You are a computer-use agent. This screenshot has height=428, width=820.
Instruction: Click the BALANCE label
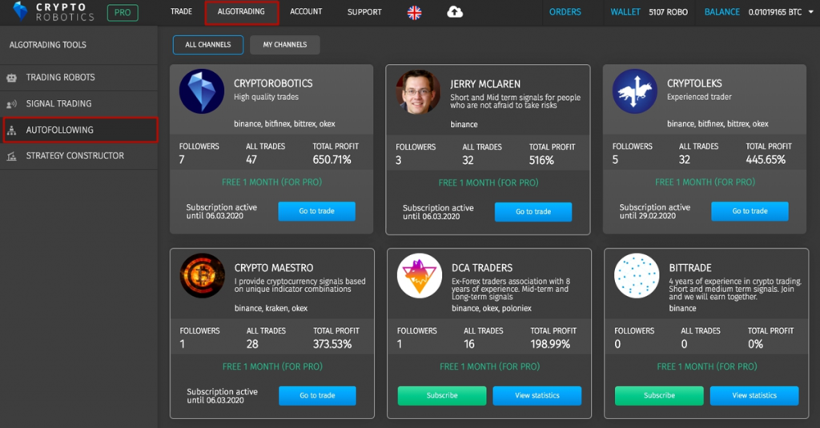point(722,12)
